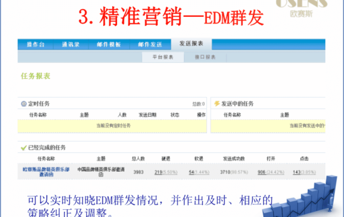This screenshot has height=217, width=344.
Task: Click the 定时任务 panel title
Action: 39,104
